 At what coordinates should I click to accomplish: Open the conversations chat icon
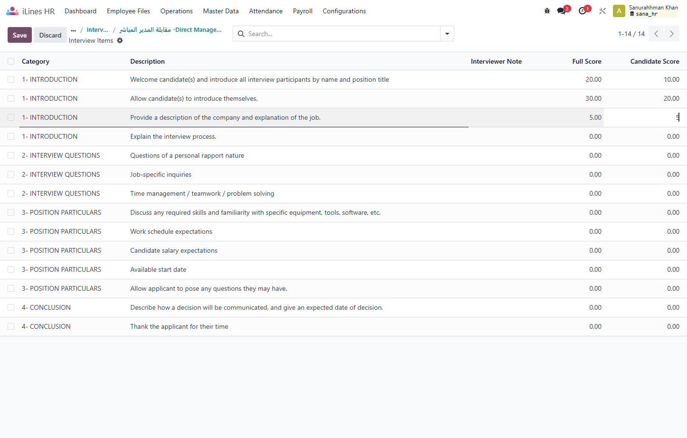tap(562, 11)
